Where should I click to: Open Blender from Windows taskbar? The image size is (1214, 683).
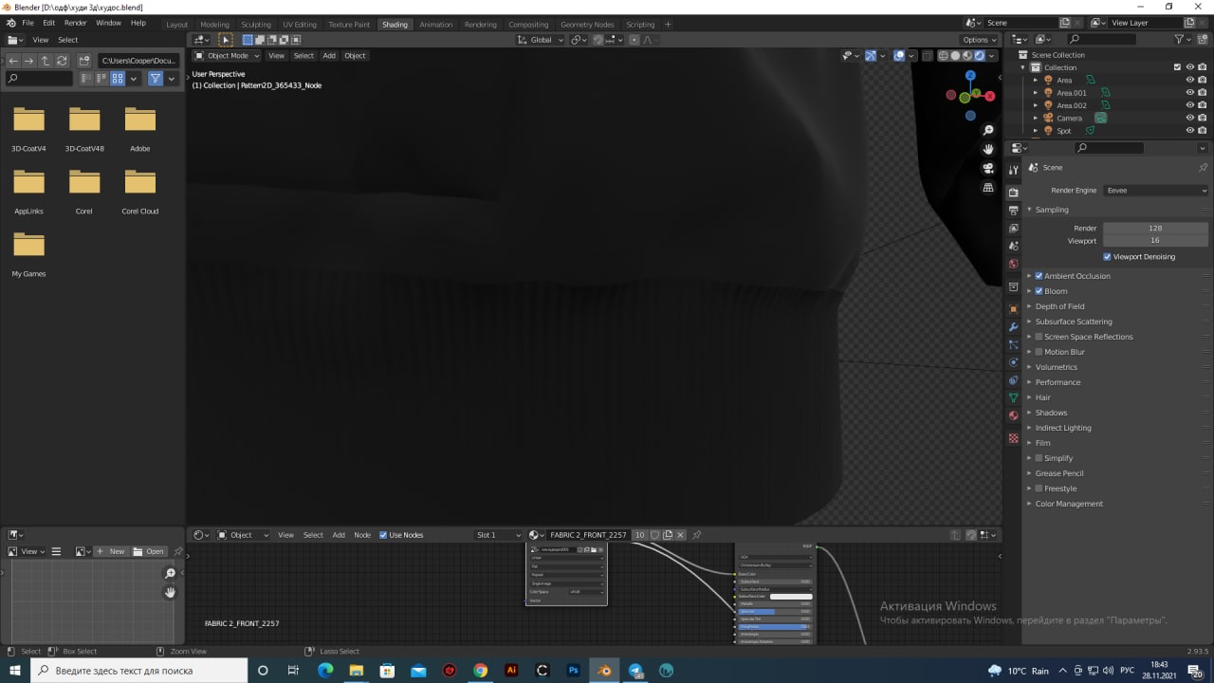coord(604,671)
